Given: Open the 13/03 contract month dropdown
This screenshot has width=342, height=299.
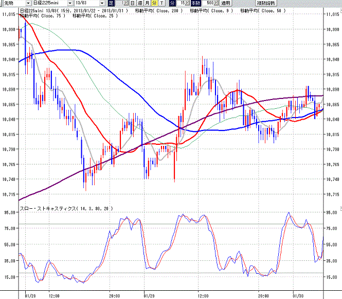Looking at the screenshot, I should click(102, 3).
